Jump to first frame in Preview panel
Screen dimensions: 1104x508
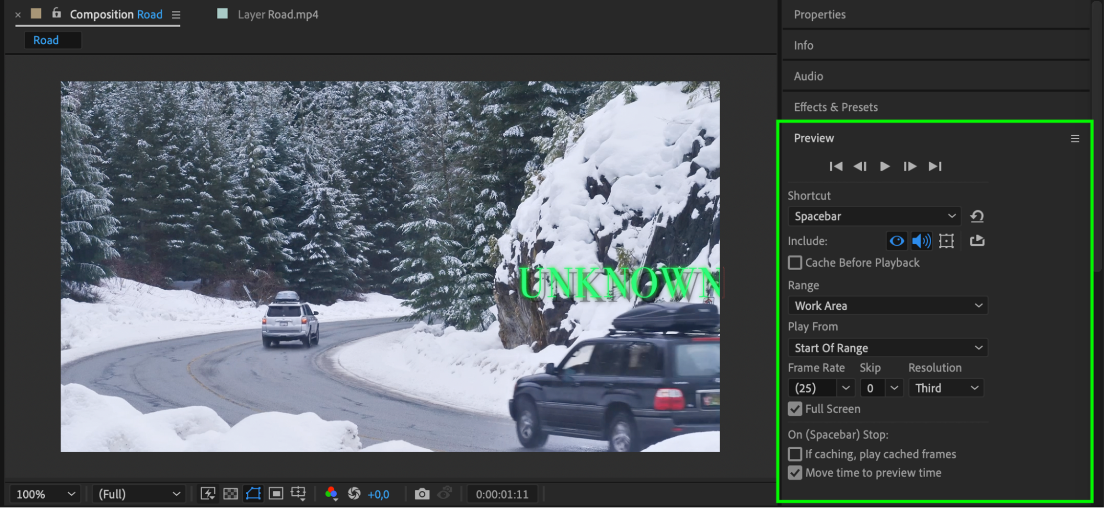pos(836,166)
